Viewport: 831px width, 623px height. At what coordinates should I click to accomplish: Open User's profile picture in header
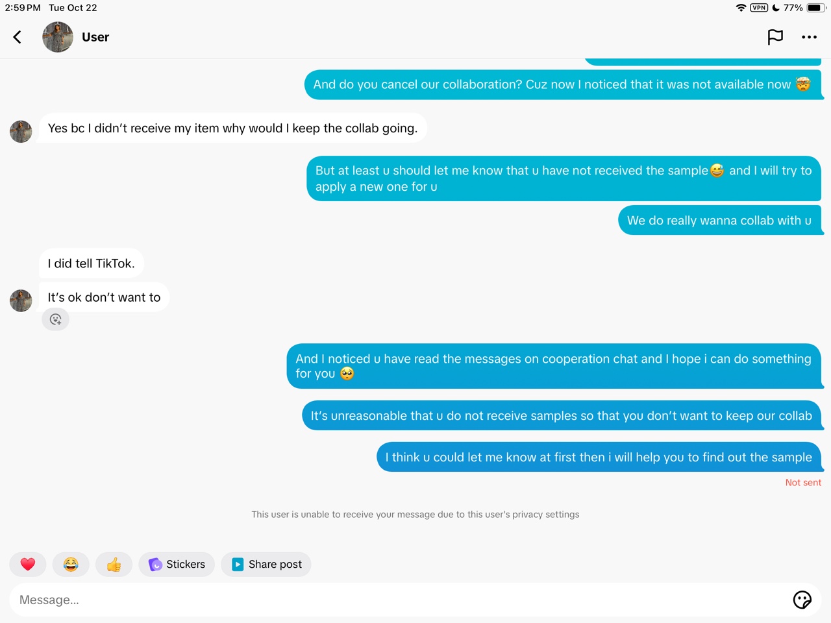(x=58, y=37)
